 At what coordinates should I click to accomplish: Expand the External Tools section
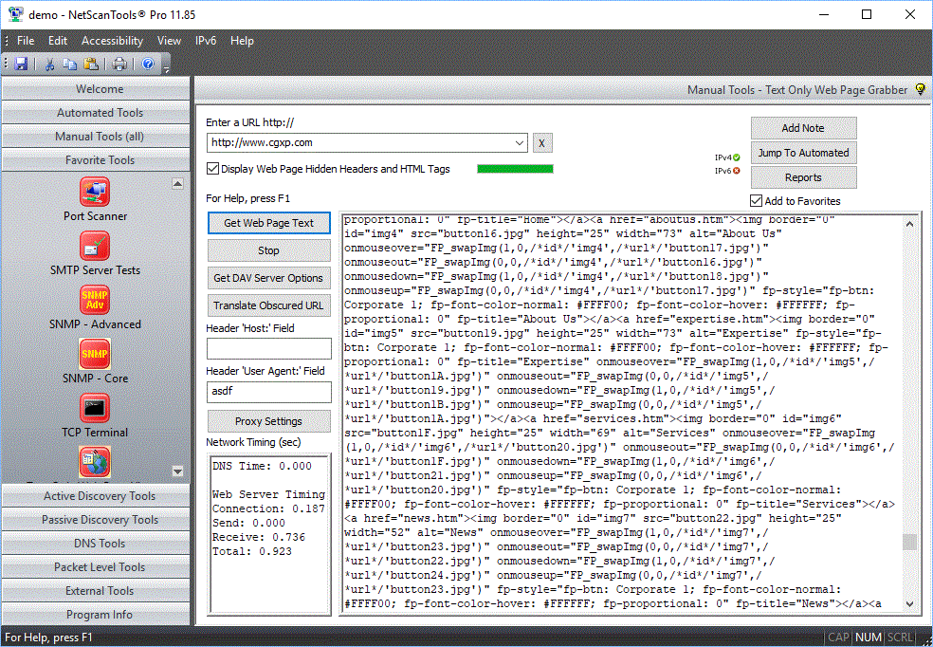click(x=96, y=591)
